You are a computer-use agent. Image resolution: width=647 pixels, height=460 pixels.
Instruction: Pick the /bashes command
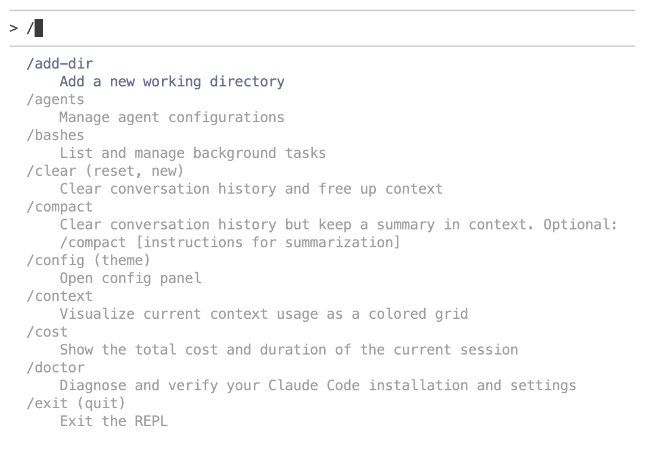(x=55, y=135)
